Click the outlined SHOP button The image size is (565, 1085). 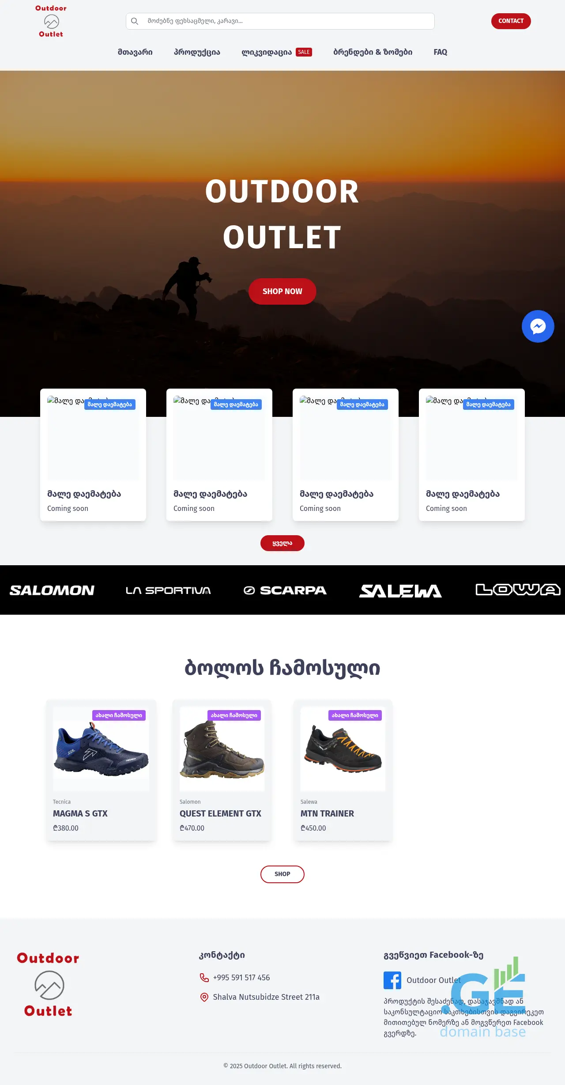tap(282, 874)
